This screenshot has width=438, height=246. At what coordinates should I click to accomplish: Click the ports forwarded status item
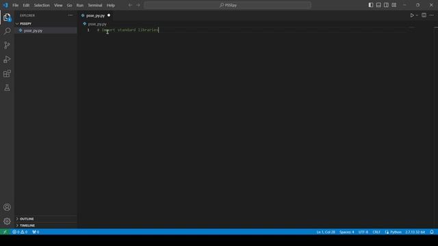coord(36,232)
